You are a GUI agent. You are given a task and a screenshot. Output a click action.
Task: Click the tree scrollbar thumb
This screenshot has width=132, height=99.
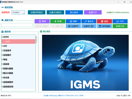pos(36,40)
